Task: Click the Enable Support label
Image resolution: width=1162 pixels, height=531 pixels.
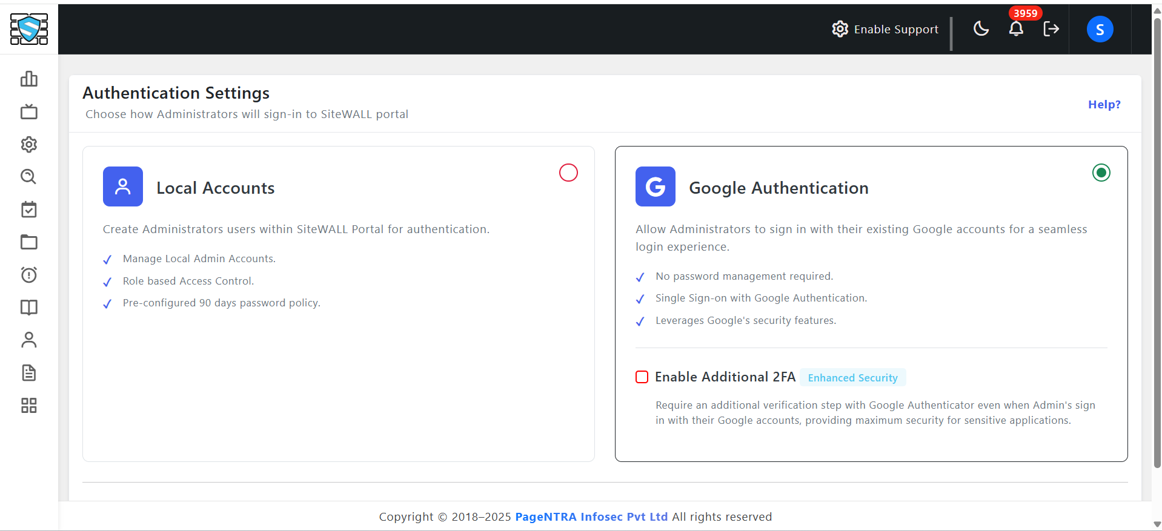Action: (x=896, y=29)
